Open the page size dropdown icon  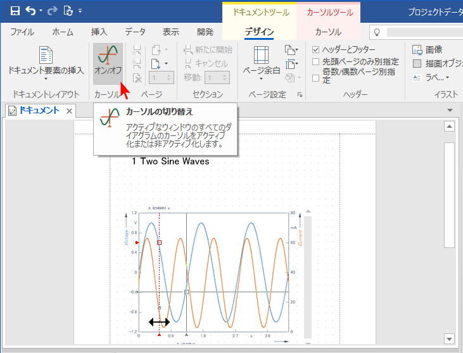[291, 64]
